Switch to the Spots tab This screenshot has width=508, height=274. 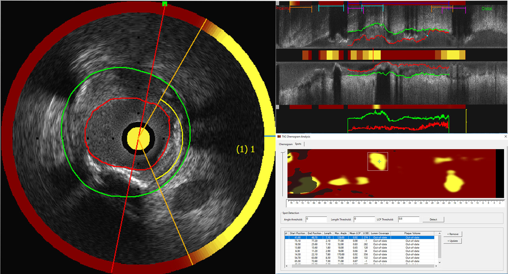pyautogui.click(x=298, y=144)
